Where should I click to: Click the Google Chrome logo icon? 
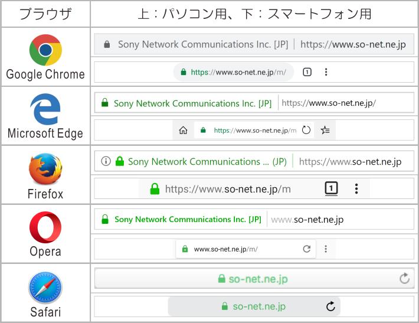pos(45,50)
